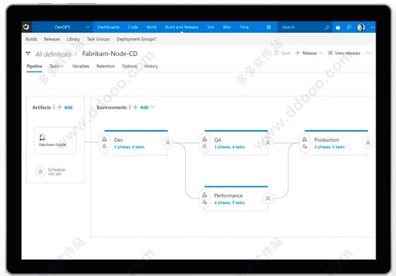Click the user avatar picture
The width and height of the screenshot is (396, 276).
coord(361,27)
